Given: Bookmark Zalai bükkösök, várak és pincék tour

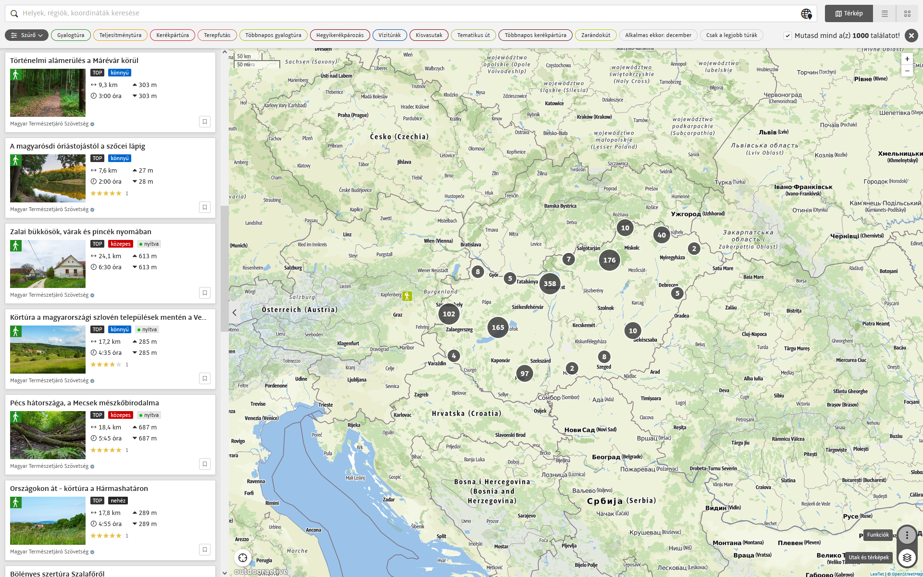Looking at the screenshot, I should click(205, 293).
